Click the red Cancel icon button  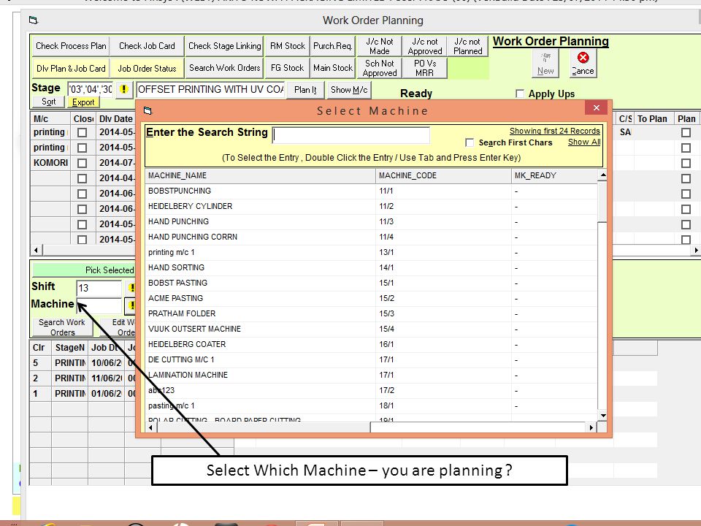click(583, 64)
